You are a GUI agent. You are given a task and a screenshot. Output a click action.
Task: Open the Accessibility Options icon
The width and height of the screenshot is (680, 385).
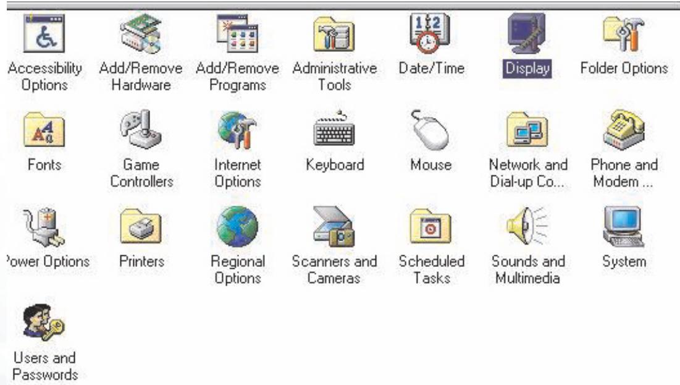click(44, 33)
